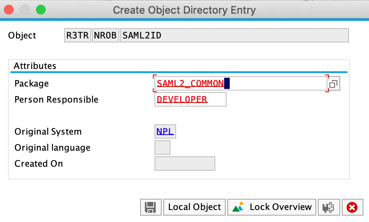This screenshot has width=369, height=222.
Task: Click the SAML2ID object name field
Action: (234, 35)
